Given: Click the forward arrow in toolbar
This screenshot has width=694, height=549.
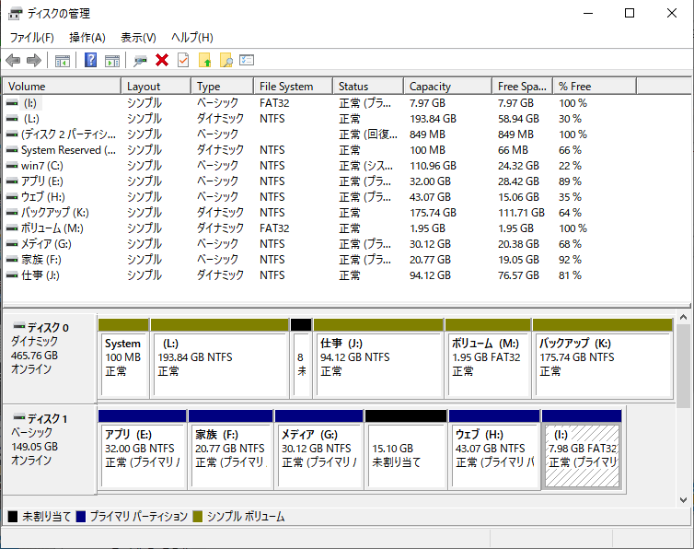Looking at the screenshot, I should [x=34, y=61].
